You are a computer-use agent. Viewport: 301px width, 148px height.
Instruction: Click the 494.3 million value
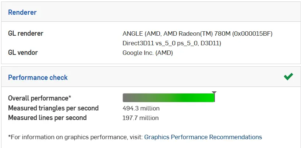pyautogui.click(x=141, y=108)
